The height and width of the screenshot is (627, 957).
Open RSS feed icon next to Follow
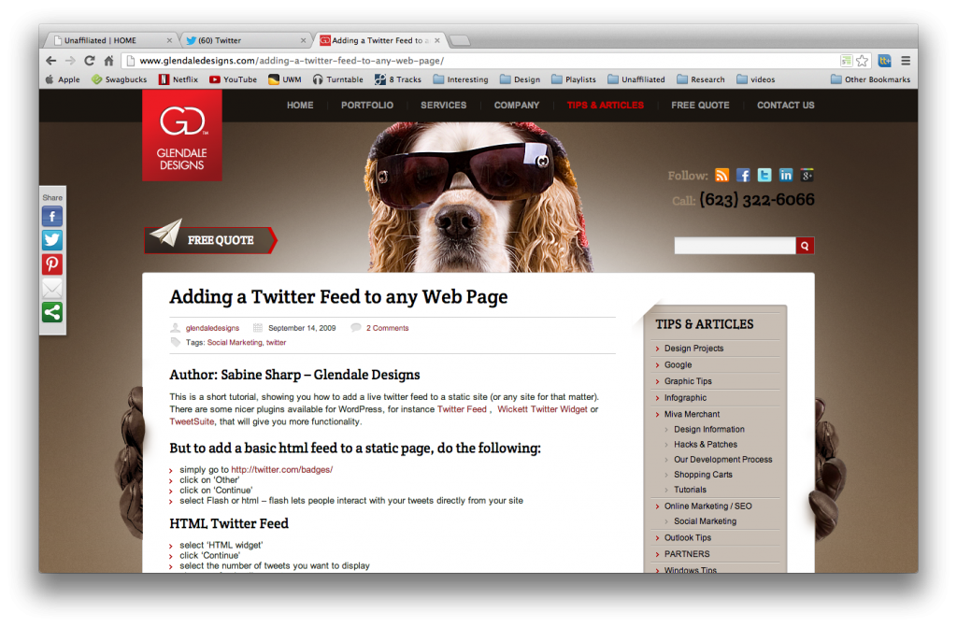pyautogui.click(x=722, y=176)
